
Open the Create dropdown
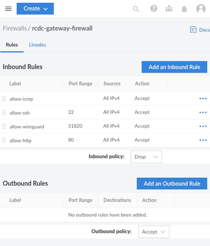35,9
